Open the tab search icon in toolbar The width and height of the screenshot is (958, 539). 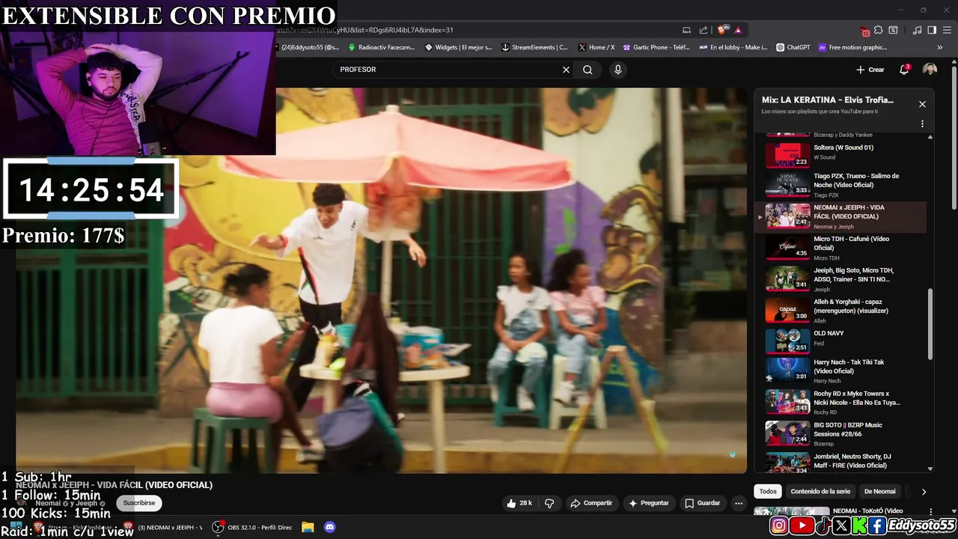(x=893, y=30)
